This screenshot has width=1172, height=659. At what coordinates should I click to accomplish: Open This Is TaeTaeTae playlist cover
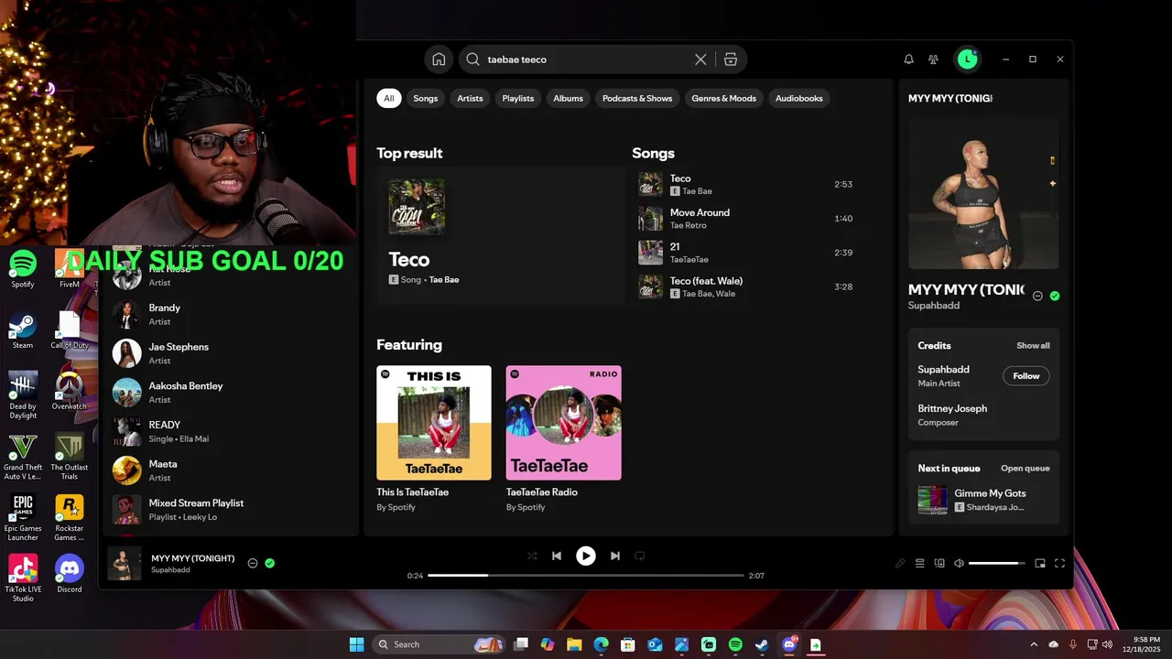[x=434, y=423]
